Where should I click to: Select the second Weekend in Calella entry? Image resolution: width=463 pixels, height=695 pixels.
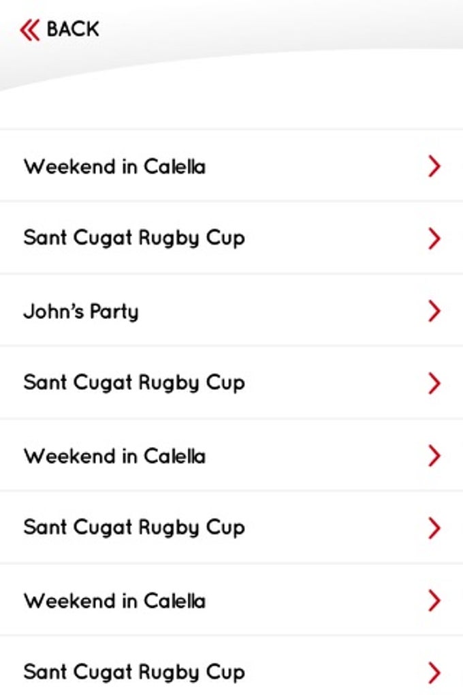tap(114, 456)
